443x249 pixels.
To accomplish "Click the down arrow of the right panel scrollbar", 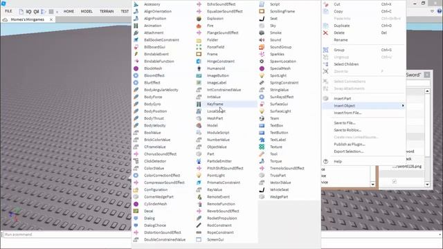I will (x=427, y=185).
